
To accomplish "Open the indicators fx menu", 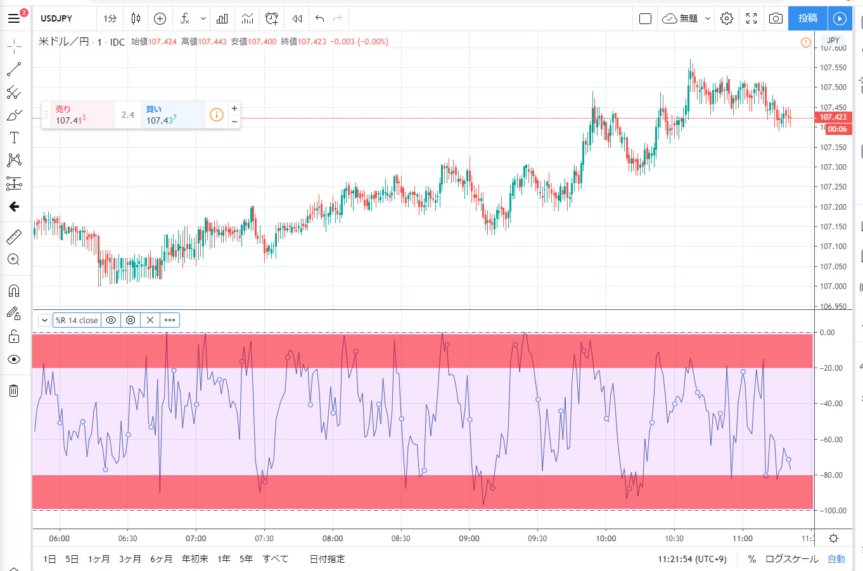I will pyautogui.click(x=185, y=18).
